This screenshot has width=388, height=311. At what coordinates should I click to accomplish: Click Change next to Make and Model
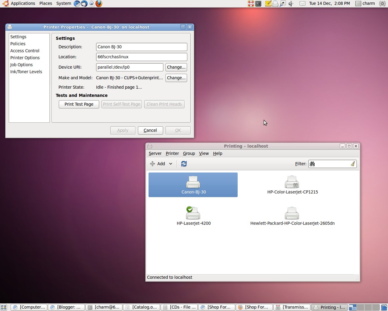point(176,78)
